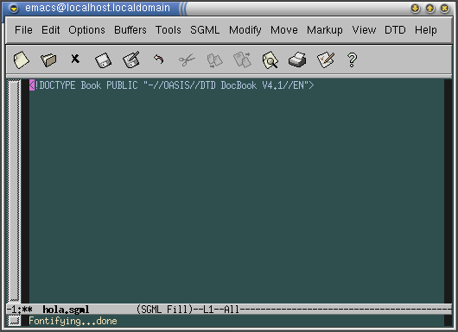
Task: Print buffer using the printer icon
Action: [x=297, y=60]
